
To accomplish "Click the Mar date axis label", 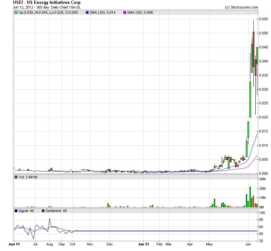I will [x=168, y=244].
